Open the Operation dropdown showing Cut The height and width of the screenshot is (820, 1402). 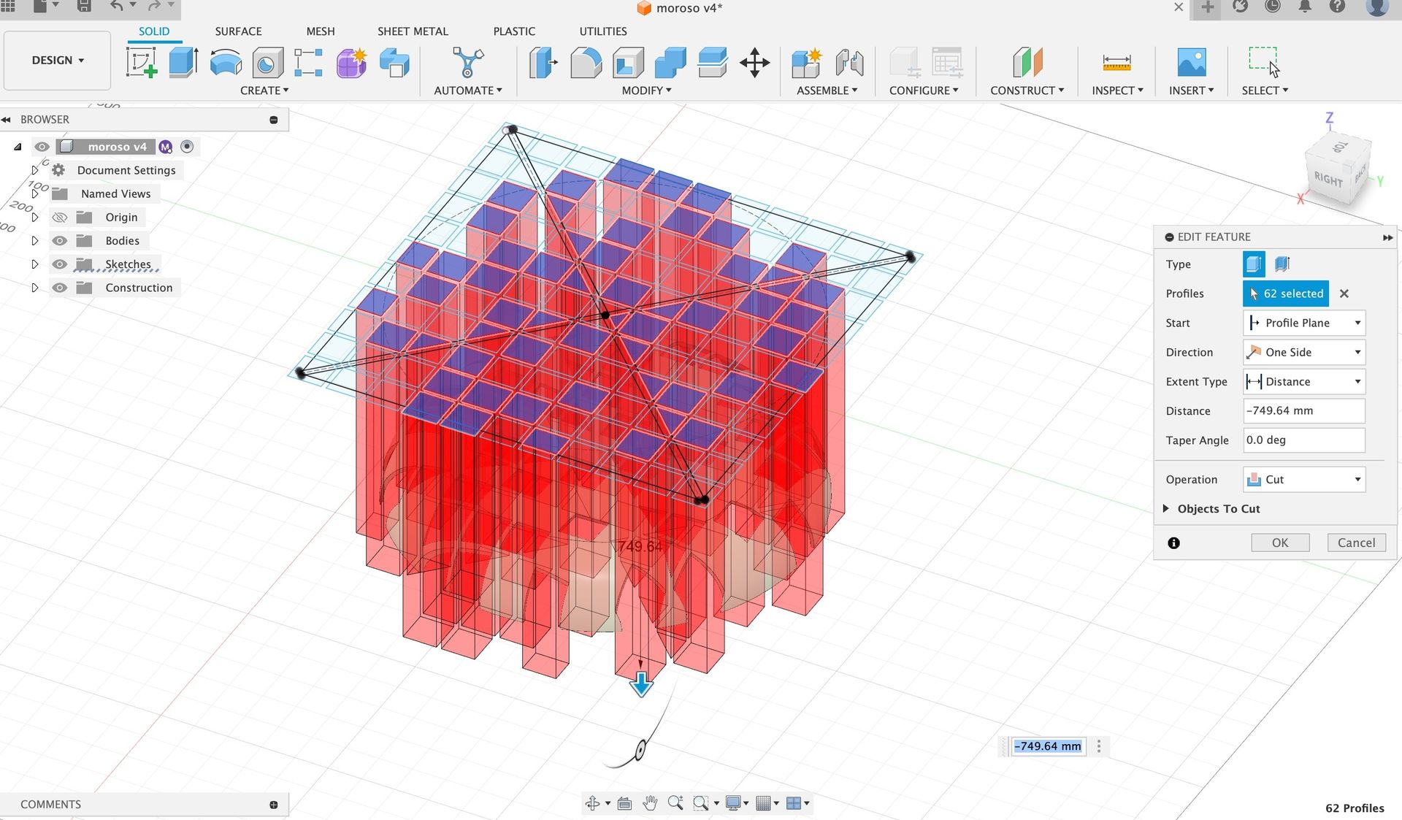click(1303, 480)
